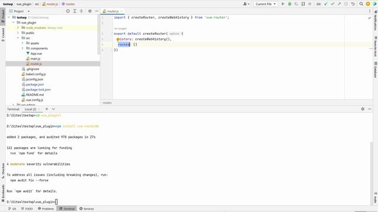Click the yellow IDE updates icon
Image resolution: width=378 pixels, height=212 pixels.
(x=368, y=4)
